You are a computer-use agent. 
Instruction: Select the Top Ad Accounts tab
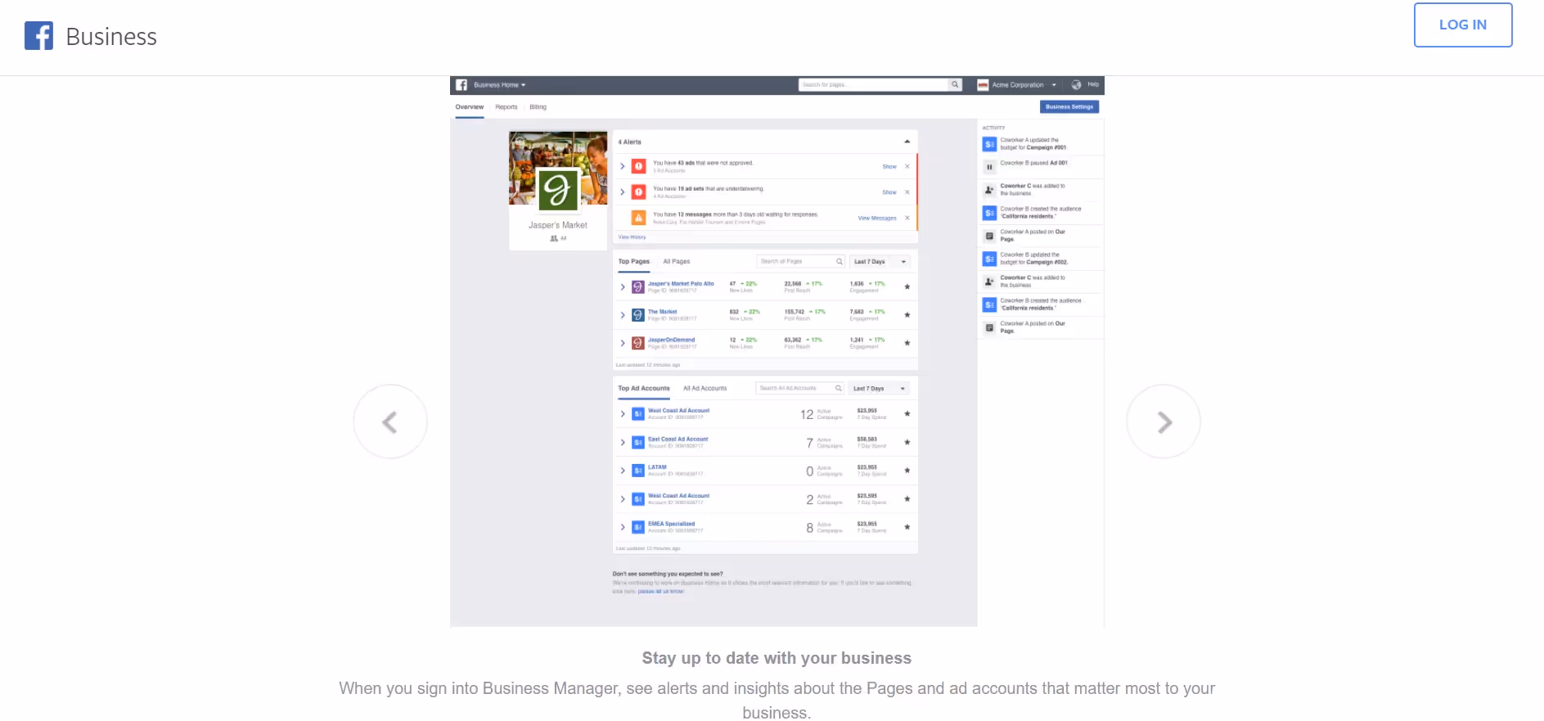tap(644, 389)
